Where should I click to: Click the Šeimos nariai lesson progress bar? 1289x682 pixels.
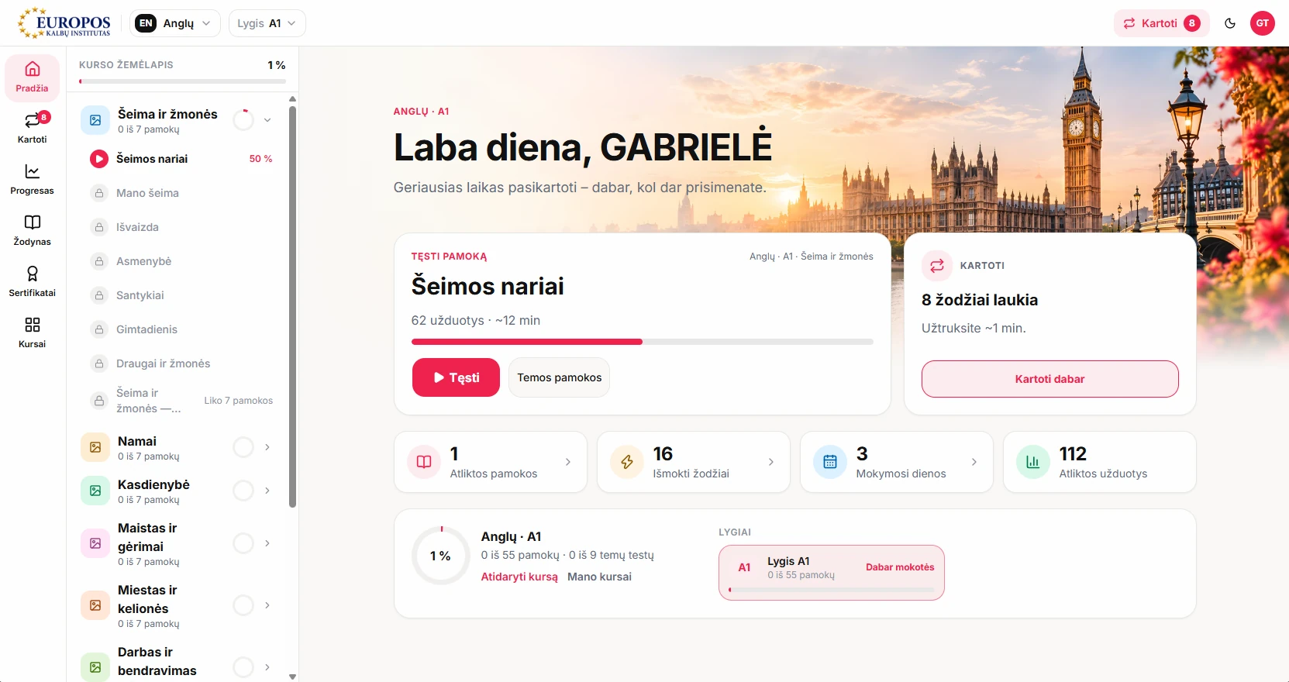[x=642, y=342]
